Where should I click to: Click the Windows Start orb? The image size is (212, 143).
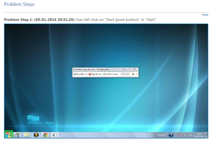[x=9, y=135]
